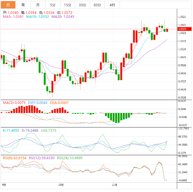Open the 60分 timeframe tab
The image size is (193, 192).
click(x=97, y=5)
